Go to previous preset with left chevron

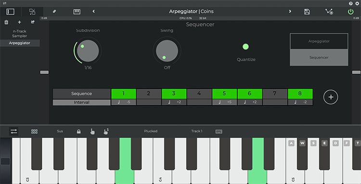(x=93, y=11)
